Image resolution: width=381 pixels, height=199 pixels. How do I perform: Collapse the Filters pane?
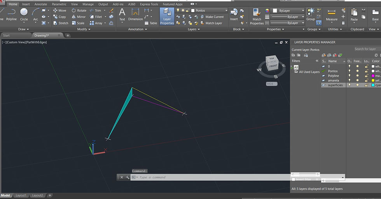(317, 61)
